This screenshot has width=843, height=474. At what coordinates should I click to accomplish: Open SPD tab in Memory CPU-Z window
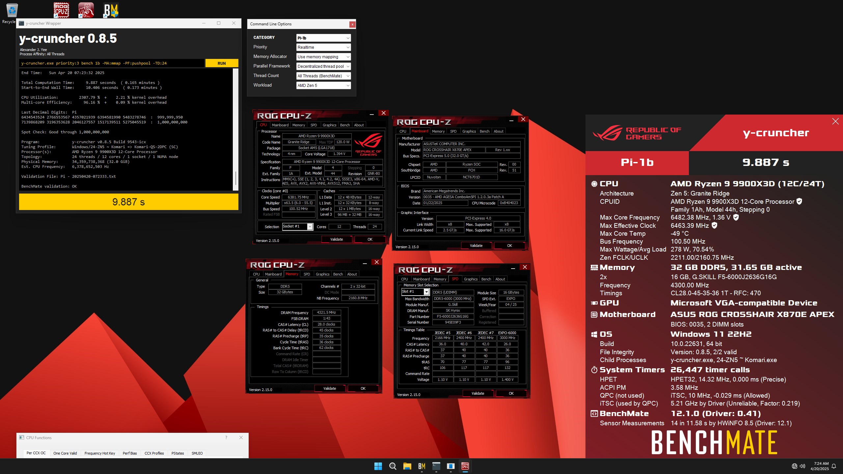point(307,274)
